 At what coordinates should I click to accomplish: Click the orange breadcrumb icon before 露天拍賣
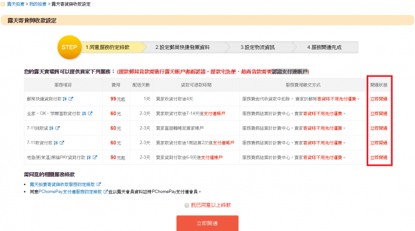(3, 4)
